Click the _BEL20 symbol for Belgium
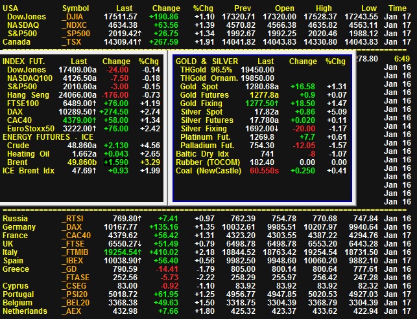This screenshot has width=417, height=319. tap(75, 303)
